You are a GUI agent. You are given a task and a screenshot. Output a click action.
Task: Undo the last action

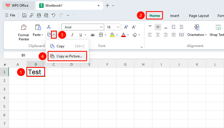[53, 15]
